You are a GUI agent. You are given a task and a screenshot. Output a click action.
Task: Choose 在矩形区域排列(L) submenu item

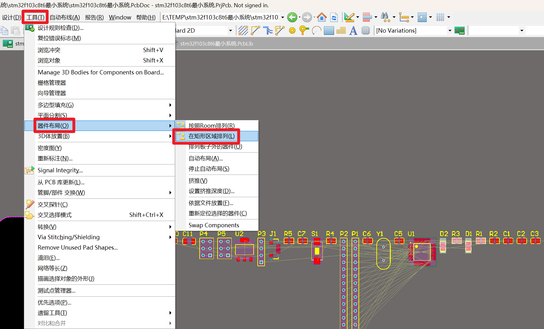[217, 136]
